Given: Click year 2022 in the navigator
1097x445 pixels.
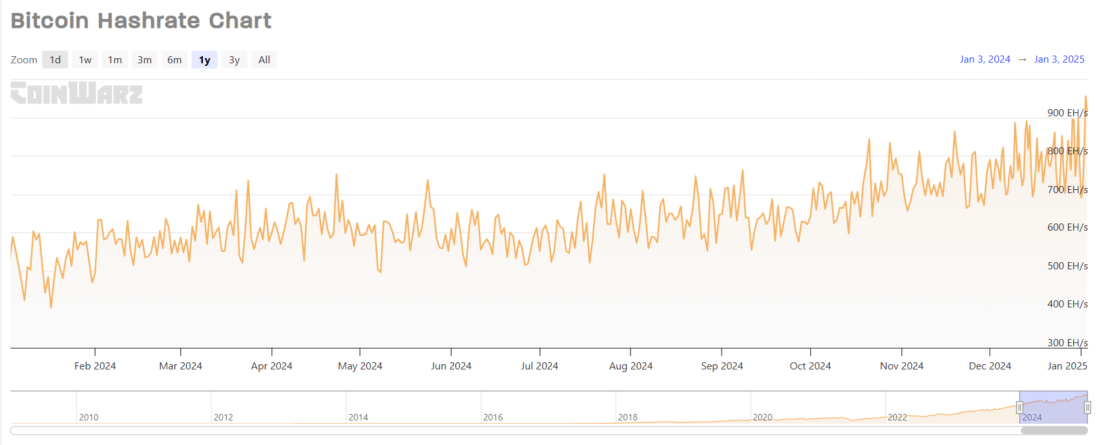Looking at the screenshot, I should click(x=897, y=417).
